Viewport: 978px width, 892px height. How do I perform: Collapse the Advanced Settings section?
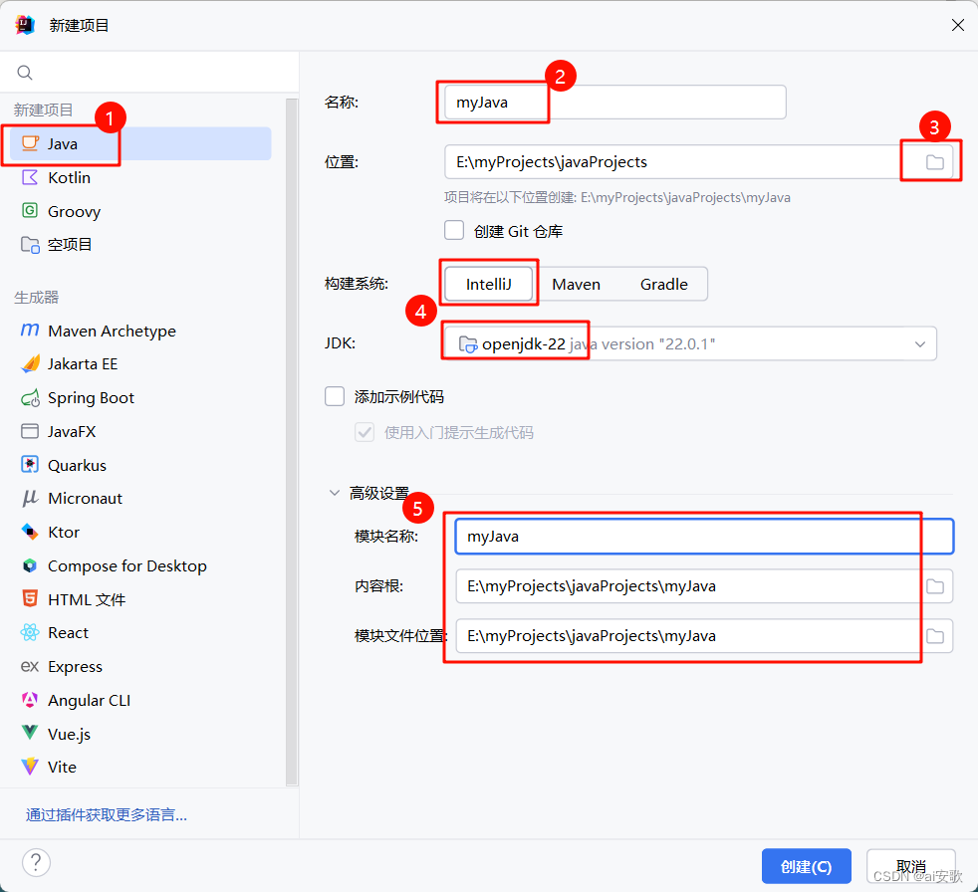point(335,493)
